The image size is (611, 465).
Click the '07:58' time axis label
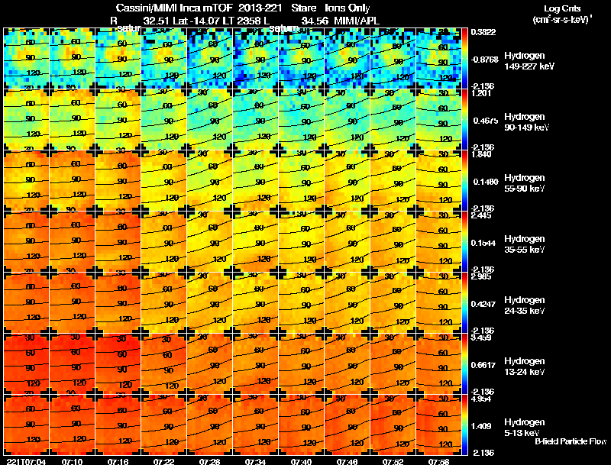[438, 461]
